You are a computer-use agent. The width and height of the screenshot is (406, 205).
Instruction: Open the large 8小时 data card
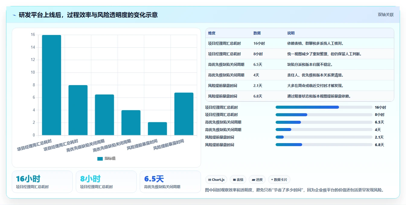(106, 182)
